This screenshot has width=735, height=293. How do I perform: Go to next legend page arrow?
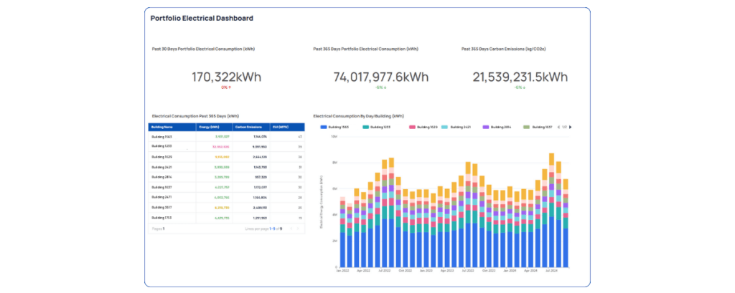tap(571, 127)
